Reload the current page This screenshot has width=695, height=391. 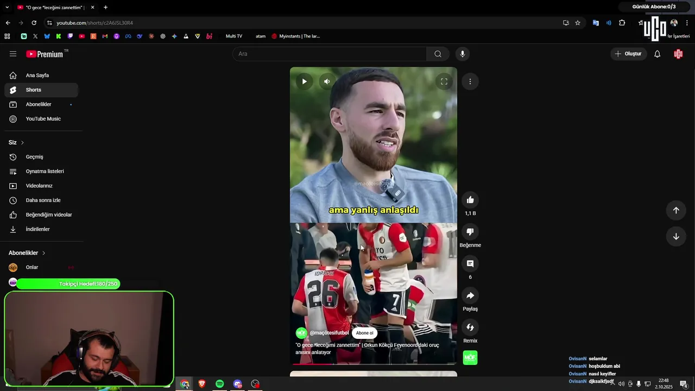[34, 23]
